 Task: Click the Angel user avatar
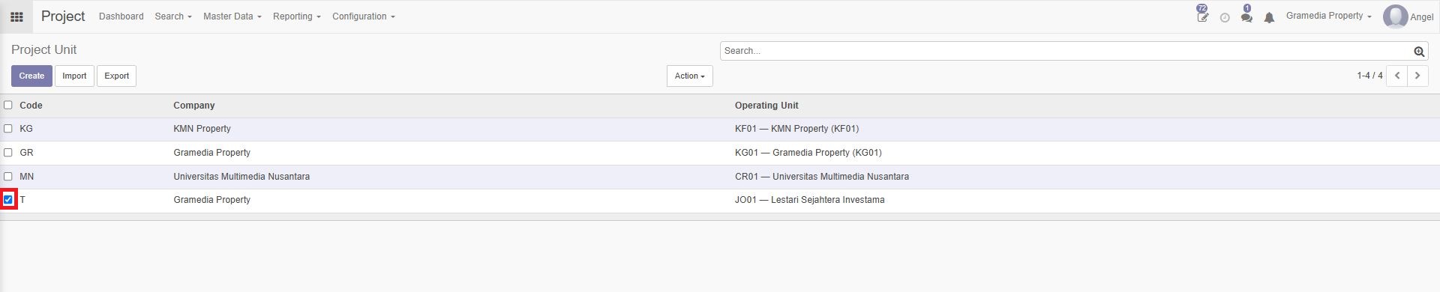[x=1395, y=16]
